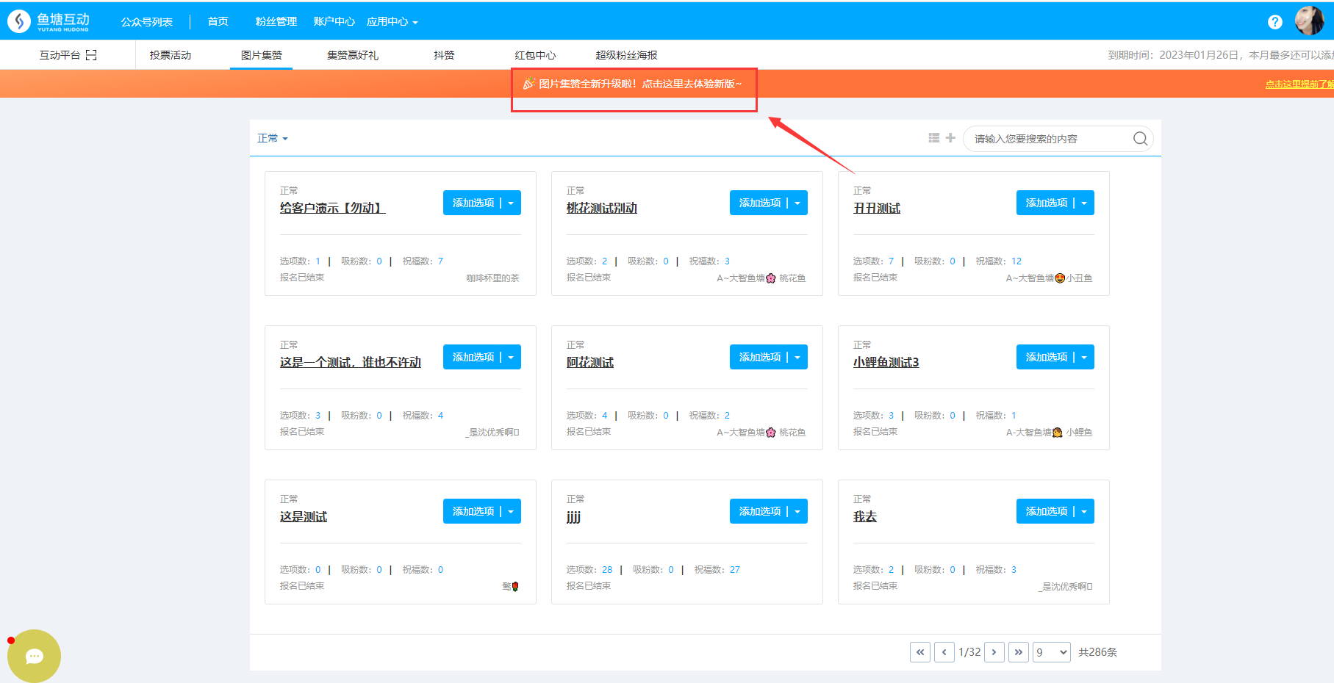Jump to the first page
The width and height of the screenshot is (1334, 683).
pyautogui.click(x=919, y=652)
